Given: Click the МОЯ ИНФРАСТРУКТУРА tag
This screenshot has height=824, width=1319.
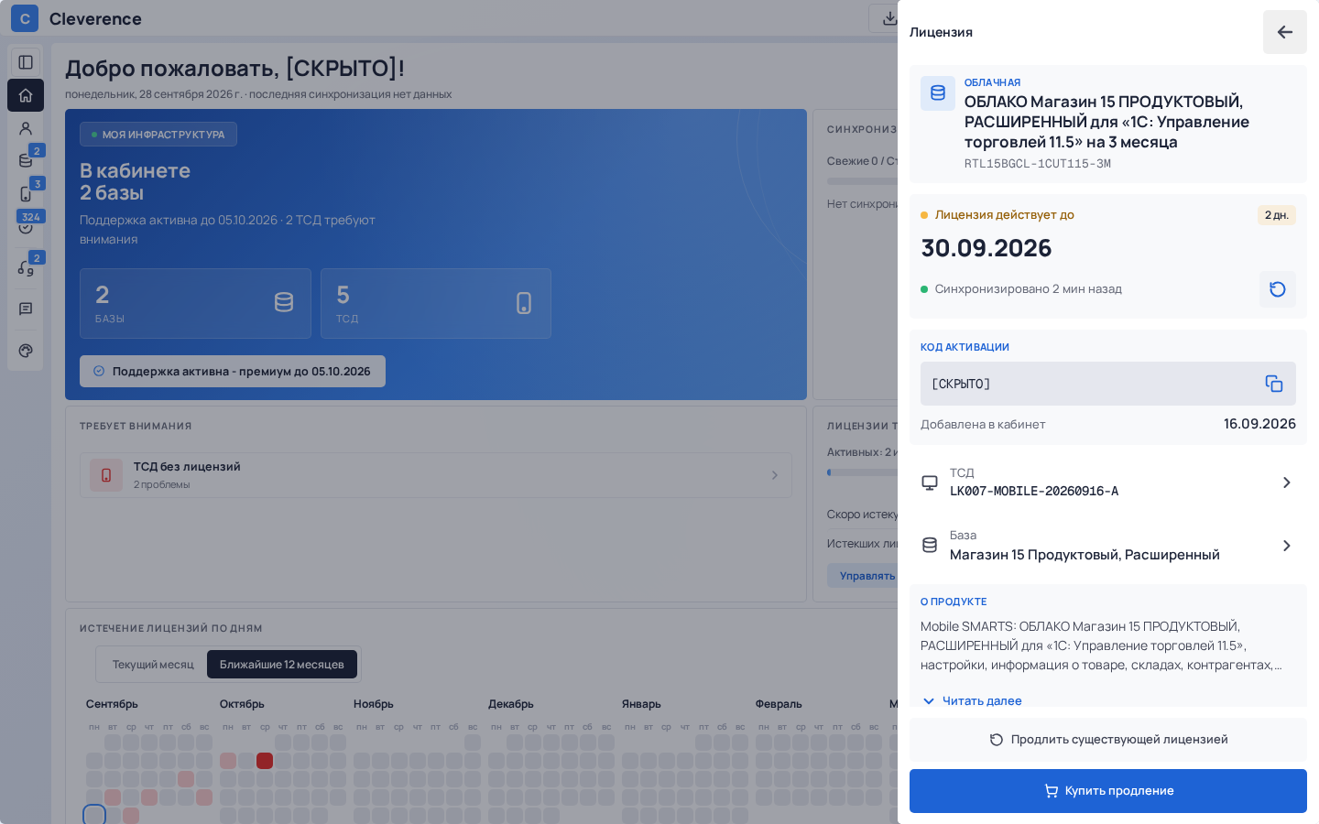Looking at the screenshot, I should click(x=158, y=135).
